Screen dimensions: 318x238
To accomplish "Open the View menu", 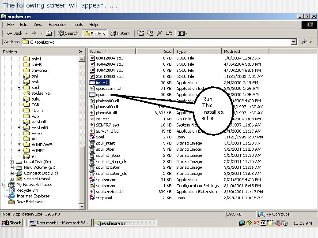I will pos(38,25).
